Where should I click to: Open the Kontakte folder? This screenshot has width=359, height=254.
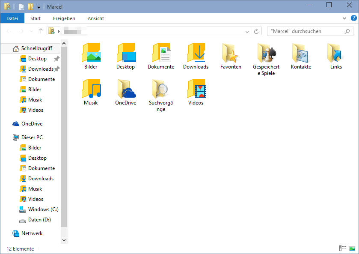click(301, 56)
